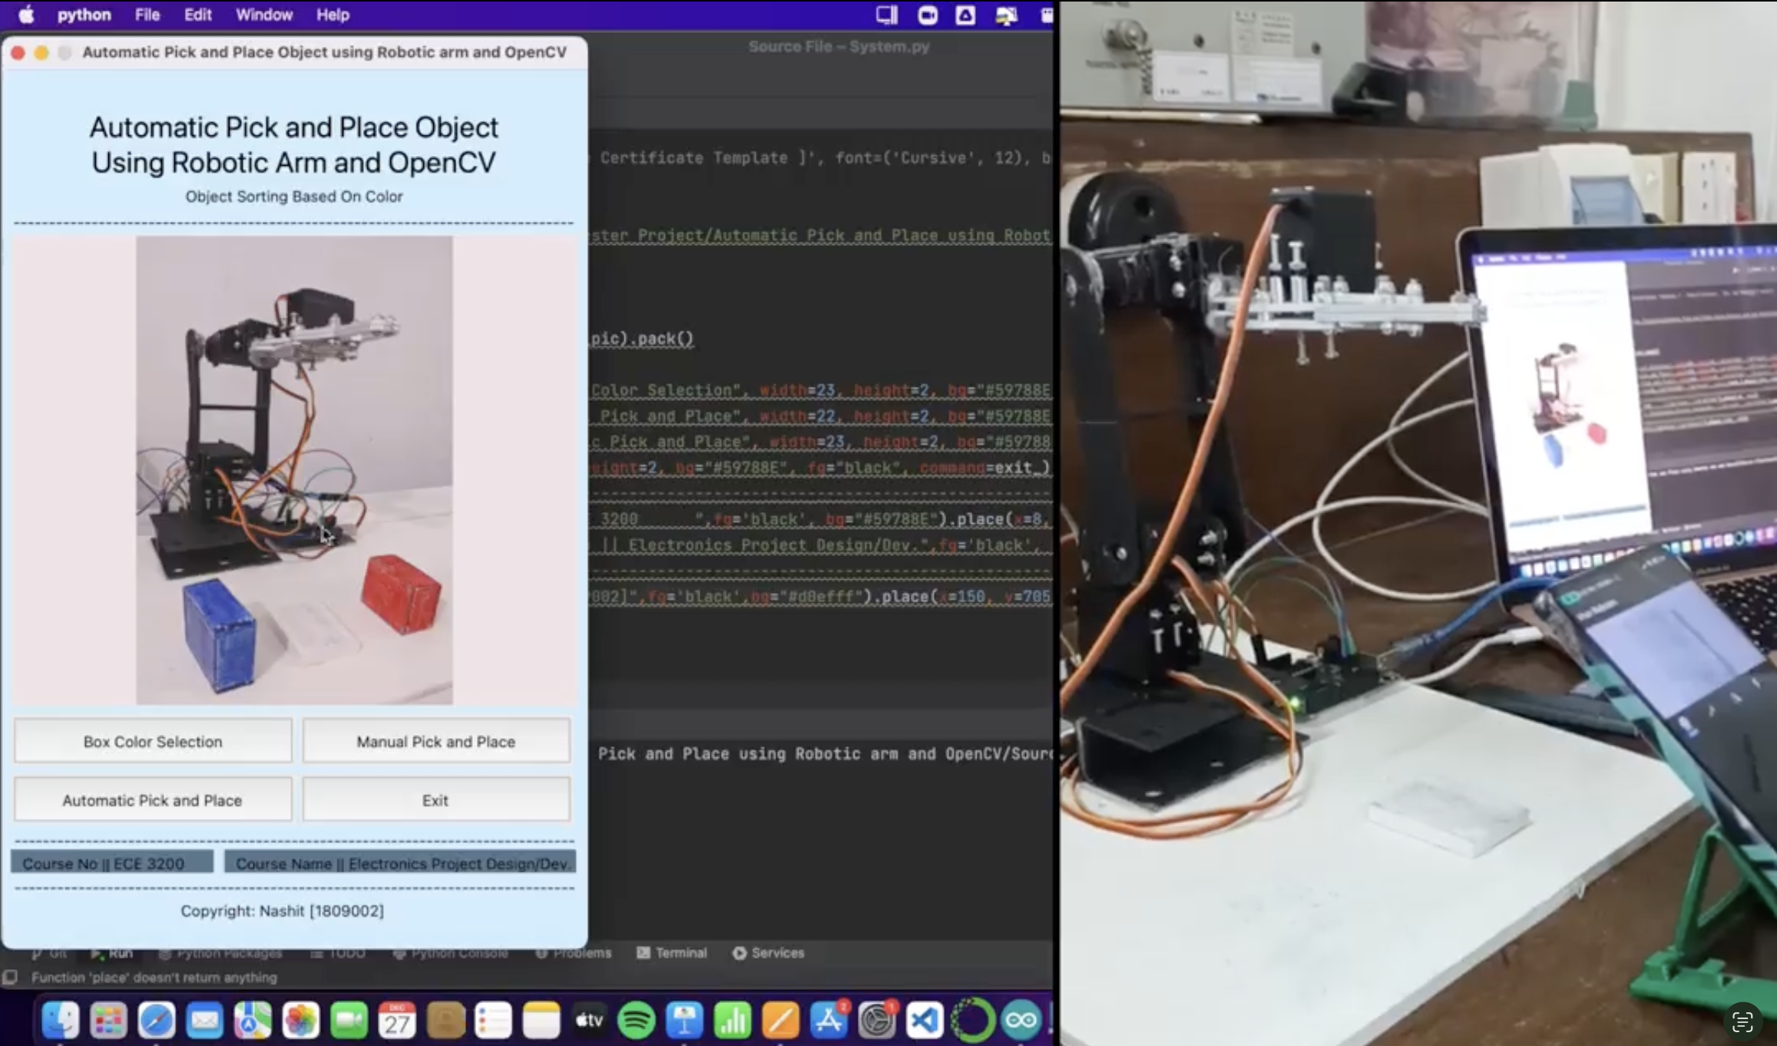Open Reminders from the dock

493,1020
